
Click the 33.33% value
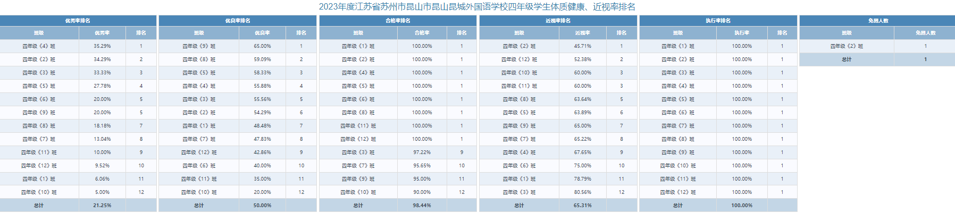(102, 73)
